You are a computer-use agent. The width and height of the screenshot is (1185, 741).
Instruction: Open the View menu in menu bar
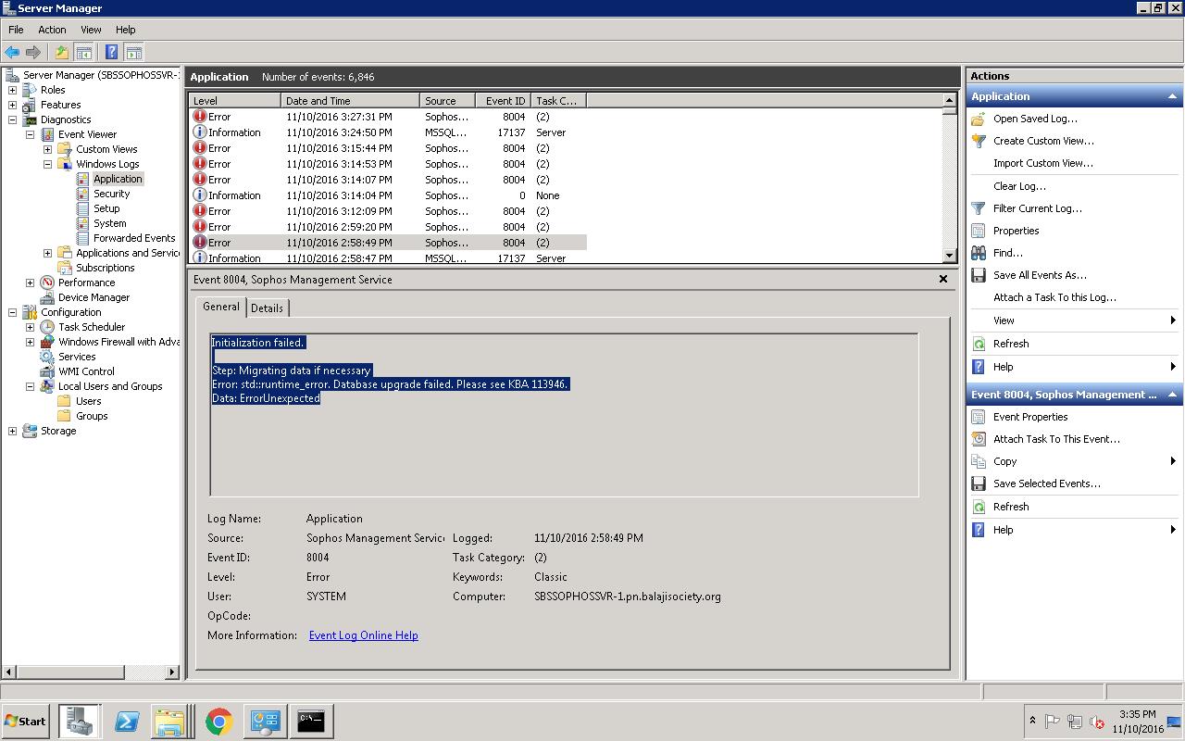tap(91, 30)
